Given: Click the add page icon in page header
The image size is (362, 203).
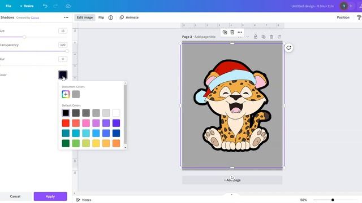Looking at the screenshot, I should pos(279,37).
